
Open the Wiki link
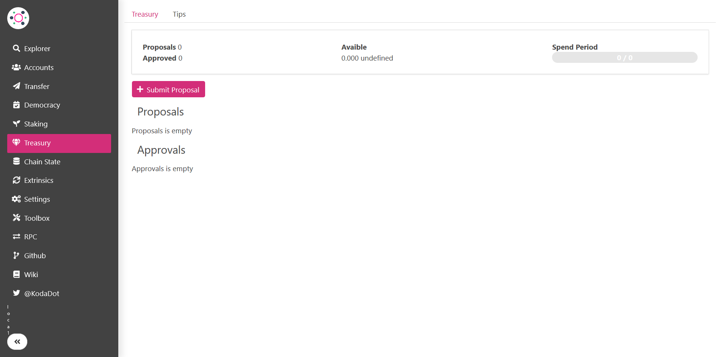coord(16,274)
